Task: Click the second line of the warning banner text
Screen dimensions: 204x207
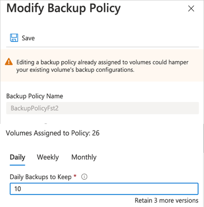Action: tap(75, 70)
